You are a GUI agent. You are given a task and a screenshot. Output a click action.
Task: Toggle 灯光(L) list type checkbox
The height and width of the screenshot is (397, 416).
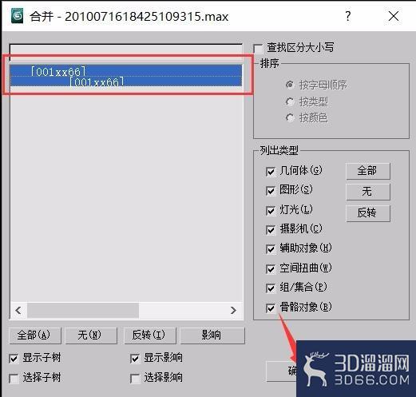pos(271,210)
